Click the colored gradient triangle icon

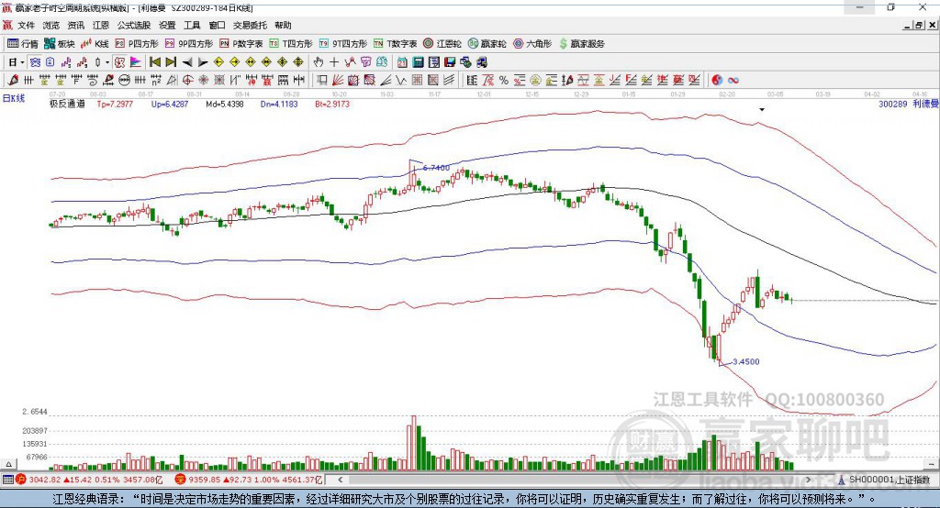point(136,61)
